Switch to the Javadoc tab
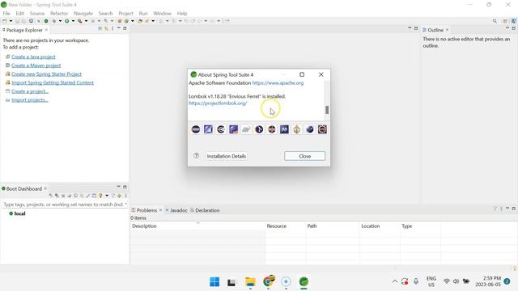 point(176,210)
